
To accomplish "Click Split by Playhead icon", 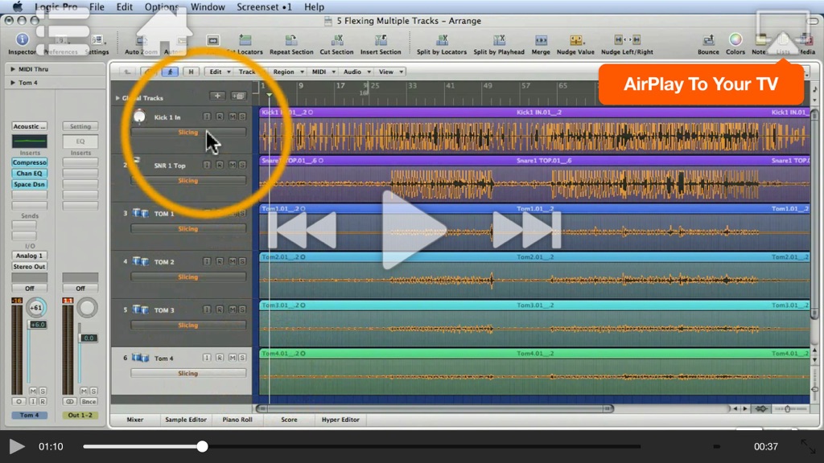I will (499, 40).
